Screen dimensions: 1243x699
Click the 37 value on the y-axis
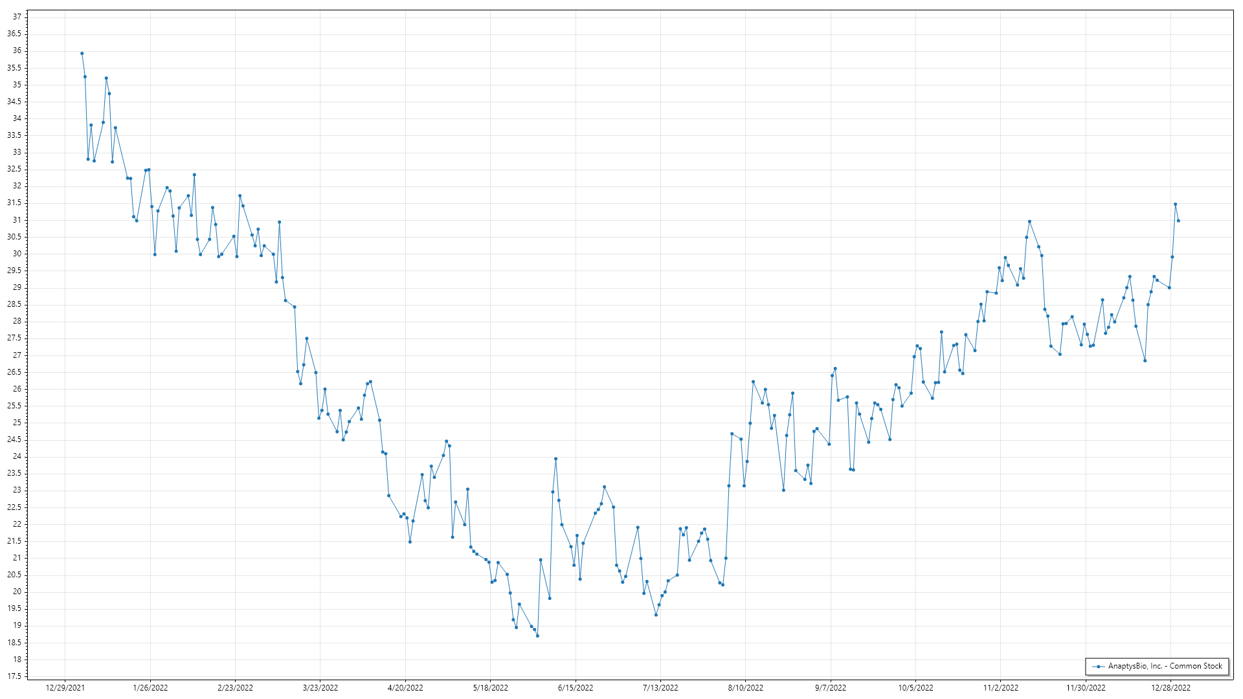tap(17, 17)
